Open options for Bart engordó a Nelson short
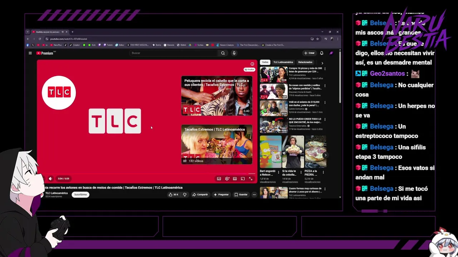The width and height of the screenshot is (458, 257). (x=278, y=172)
